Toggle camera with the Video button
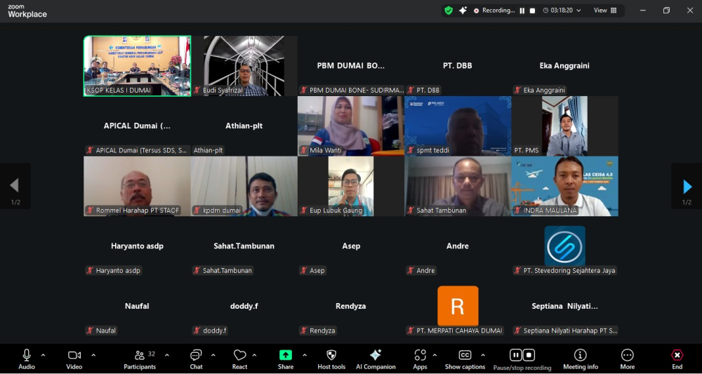This screenshot has width=702, height=374. pyautogui.click(x=74, y=360)
